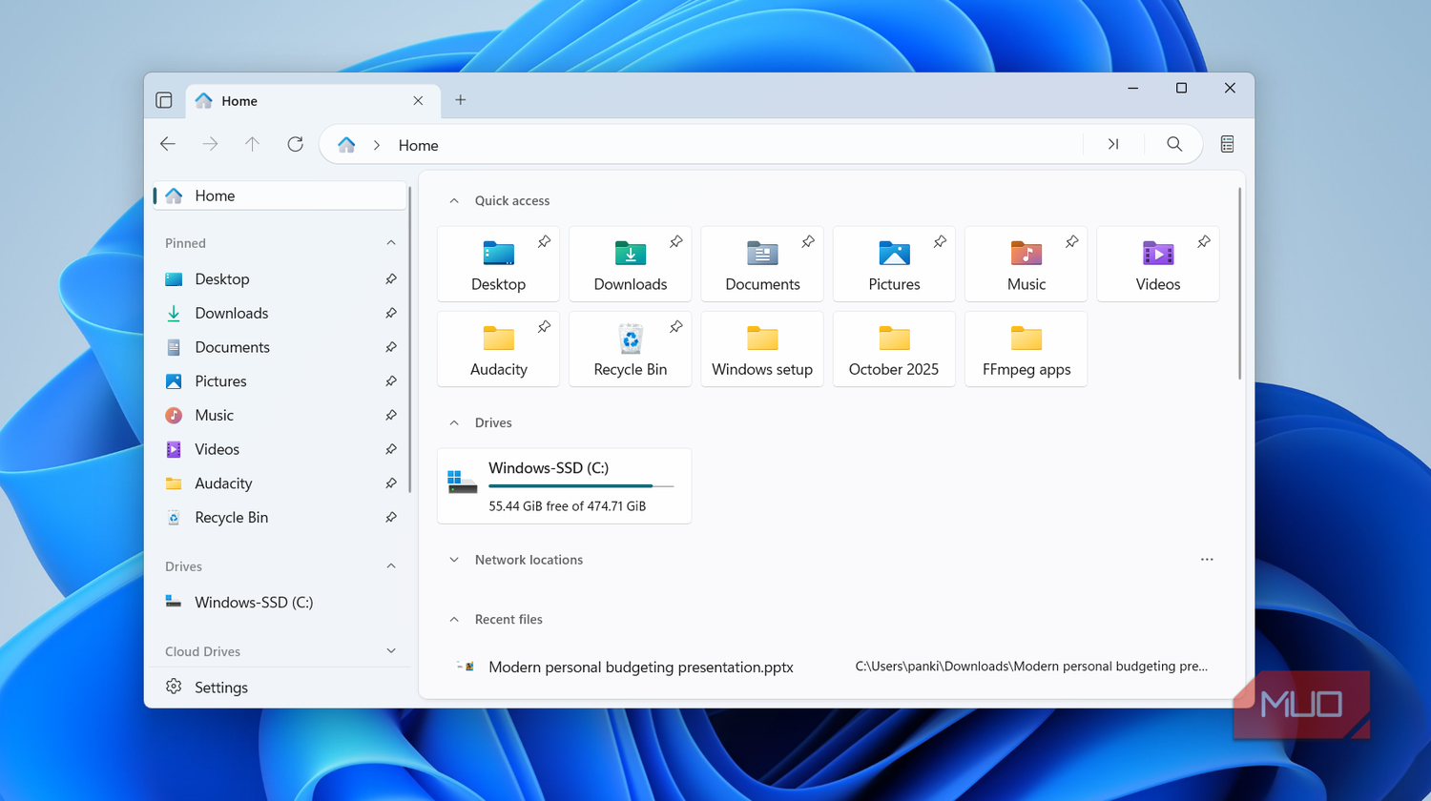
Task: Open the October 2025 folder card
Action: coord(894,349)
